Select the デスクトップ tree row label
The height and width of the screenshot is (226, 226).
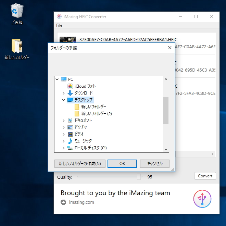click(x=84, y=100)
